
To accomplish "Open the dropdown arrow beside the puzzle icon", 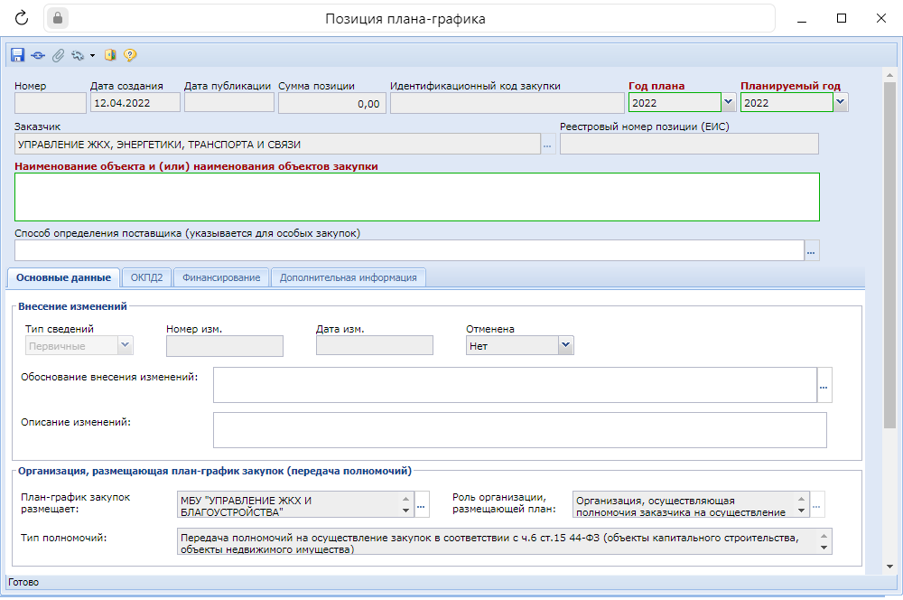I will (92, 56).
